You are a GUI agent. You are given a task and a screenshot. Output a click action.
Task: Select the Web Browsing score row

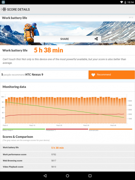(x=67, y=161)
